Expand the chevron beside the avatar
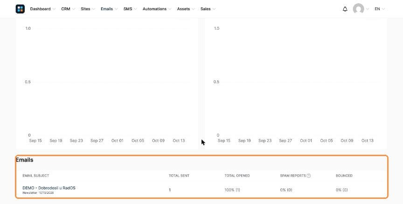The height and width of the screenshot is (204, 403). (367, 9)
